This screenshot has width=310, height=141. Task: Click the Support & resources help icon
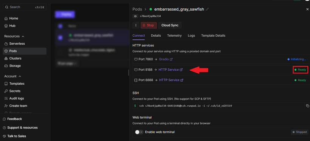5,128
